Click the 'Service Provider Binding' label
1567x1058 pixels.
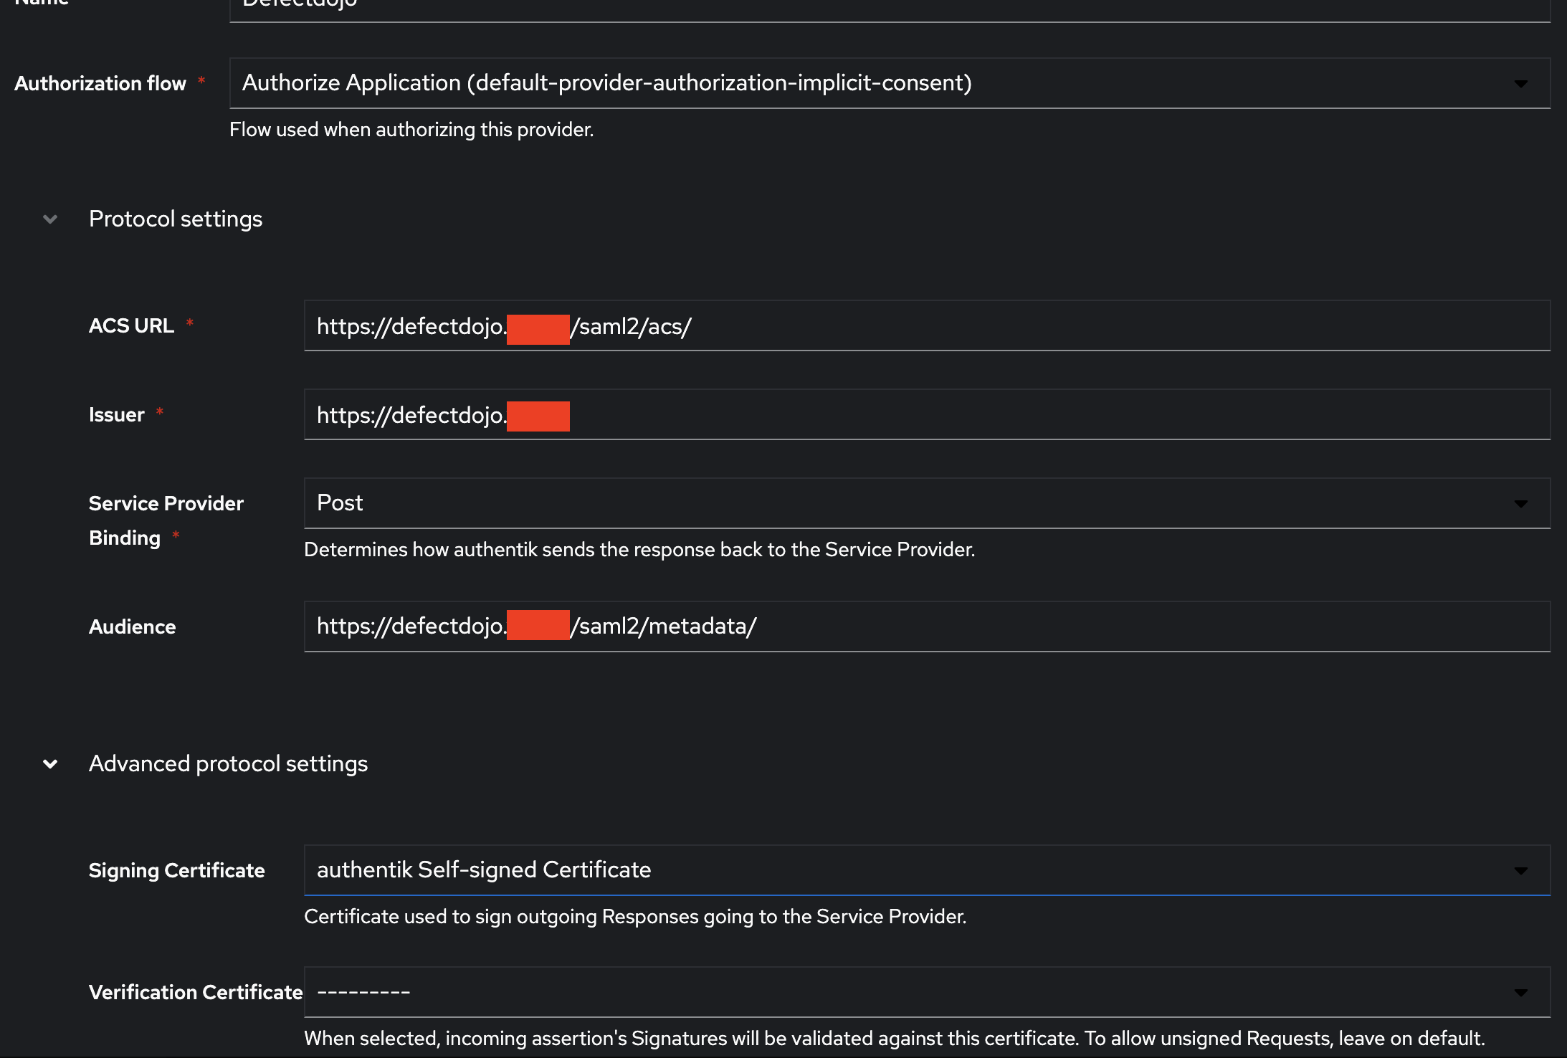(x=166, y=521)
